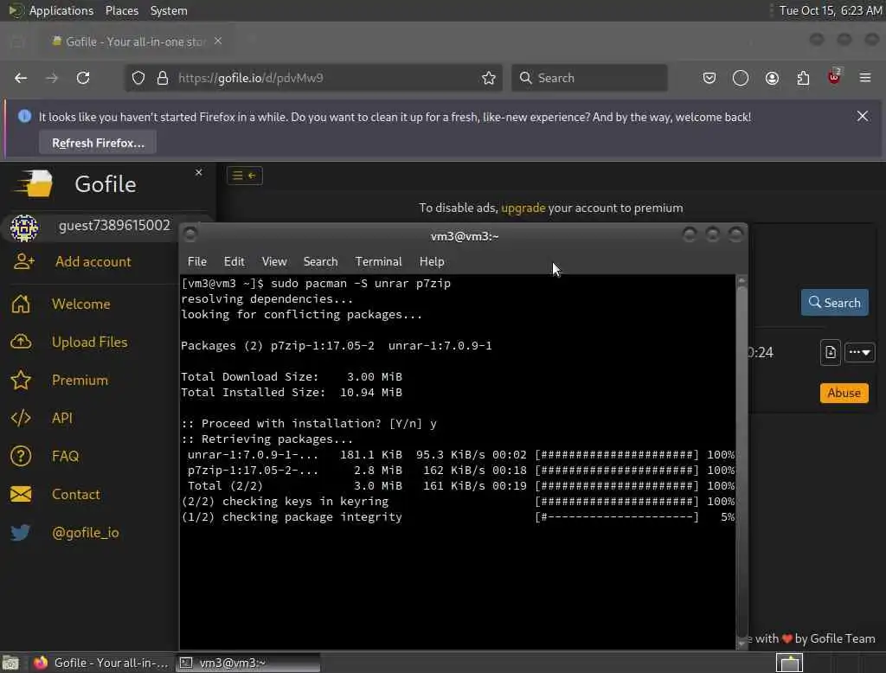Click the orange Abuse button
Image resolution: width=886 pixels, height=673 pixels.
(844, 393)
